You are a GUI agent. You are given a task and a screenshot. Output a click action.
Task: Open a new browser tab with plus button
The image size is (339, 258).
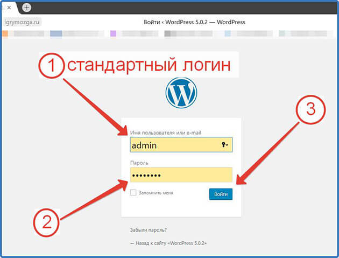pos(26,8)
